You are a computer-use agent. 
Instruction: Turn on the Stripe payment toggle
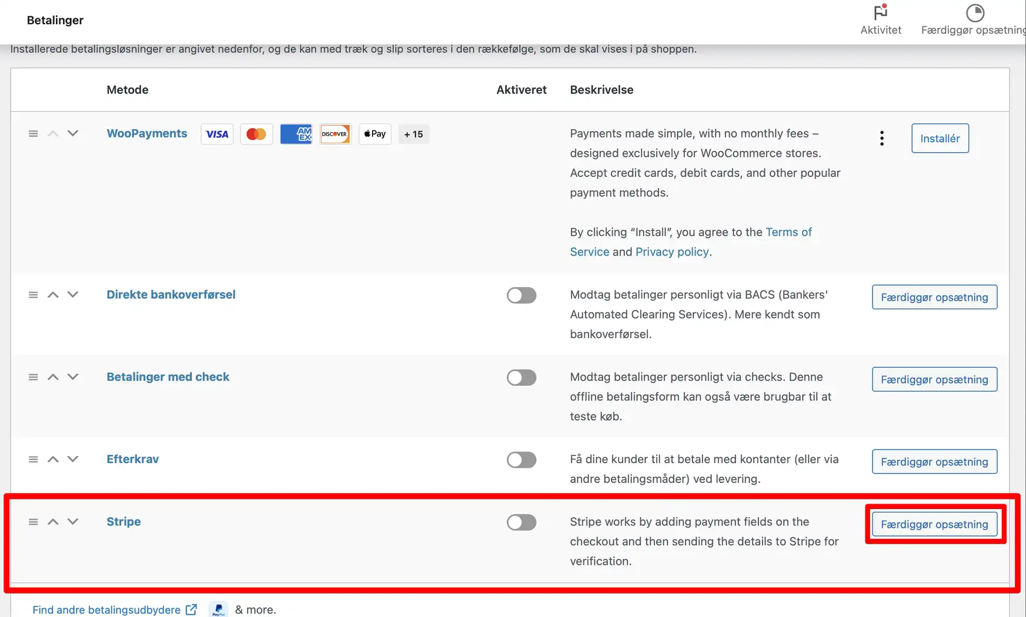tap(521, 522)
